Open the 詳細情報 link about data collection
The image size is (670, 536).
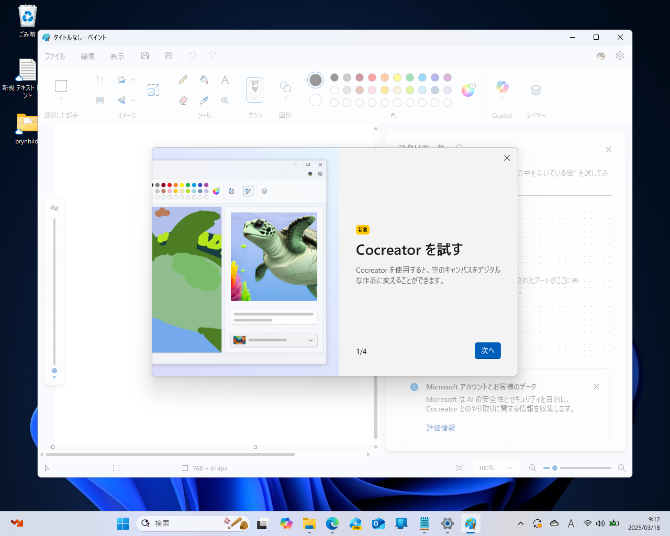pos(440,428)
